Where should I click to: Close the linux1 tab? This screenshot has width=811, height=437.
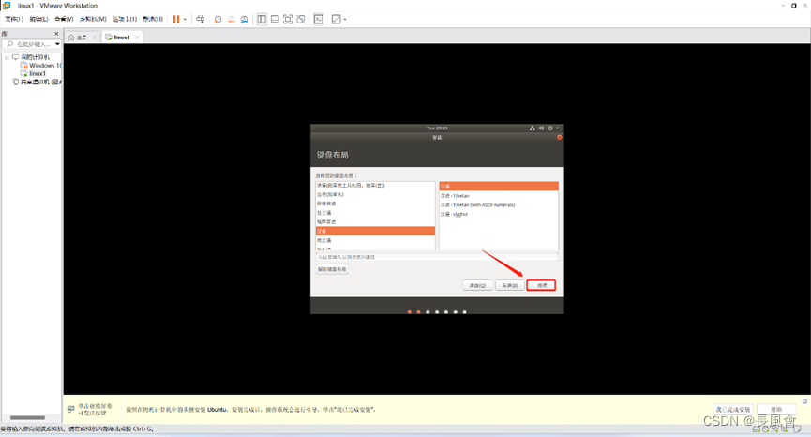(x=137, y=38)
